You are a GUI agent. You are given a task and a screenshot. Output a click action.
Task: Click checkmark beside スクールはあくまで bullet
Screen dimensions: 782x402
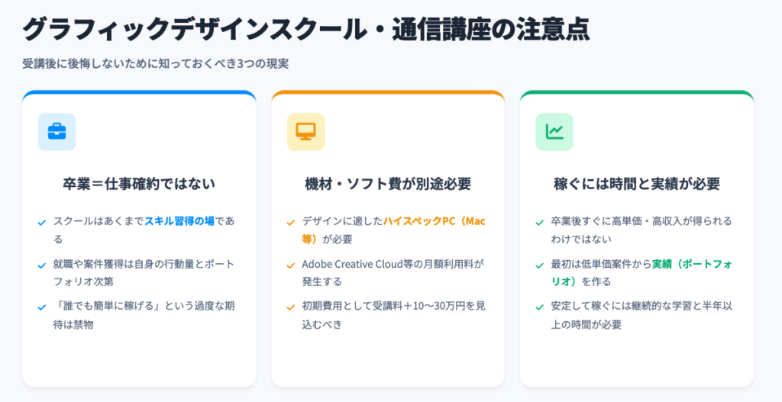(x=42, y=222)
